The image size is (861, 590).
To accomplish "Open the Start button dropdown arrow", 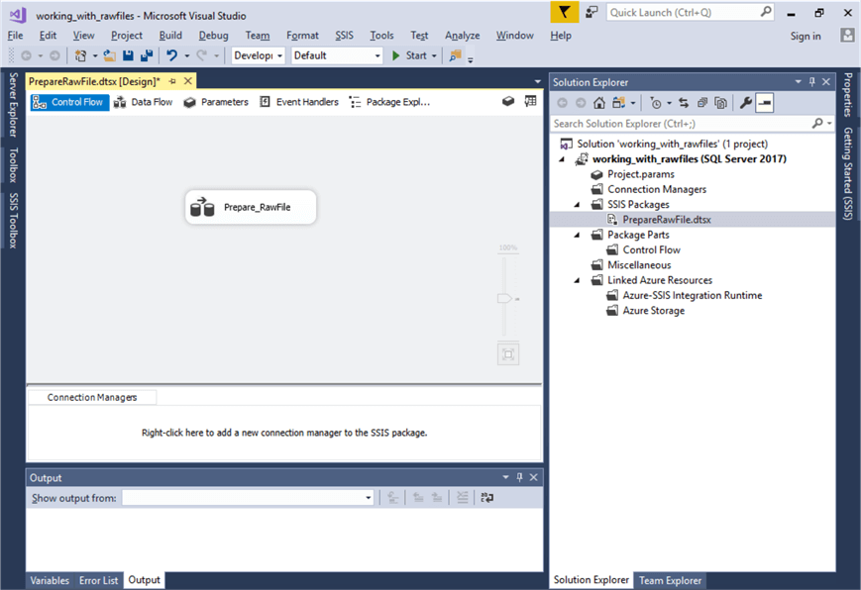I will pyautogui.click(x=434, y=56).
